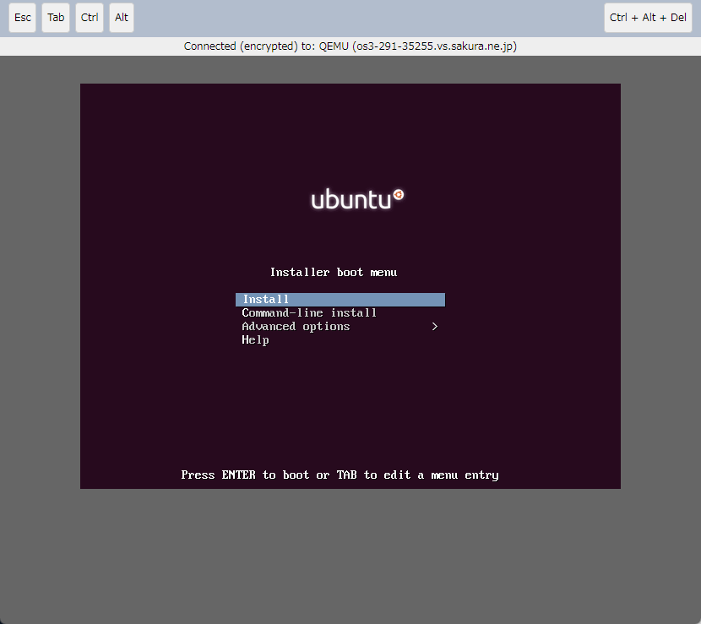This screenshot has width=701, height=624.
Task: Click the Tab key button
Action: pyautogui.click(x=56, y=18)
